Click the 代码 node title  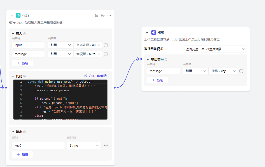click(25, 15)
